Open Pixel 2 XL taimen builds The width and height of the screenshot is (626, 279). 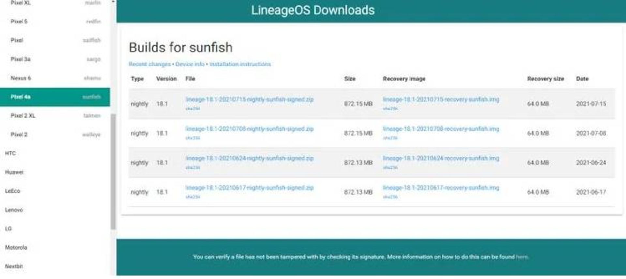[55, 116]
